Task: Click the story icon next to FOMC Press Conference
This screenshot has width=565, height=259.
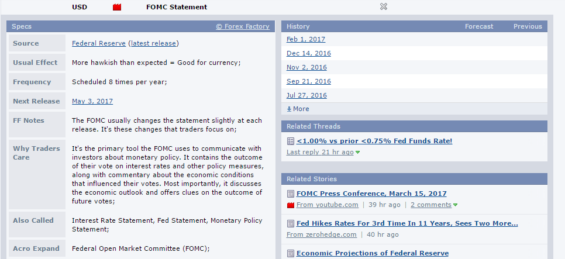Action: click(291, 194)
